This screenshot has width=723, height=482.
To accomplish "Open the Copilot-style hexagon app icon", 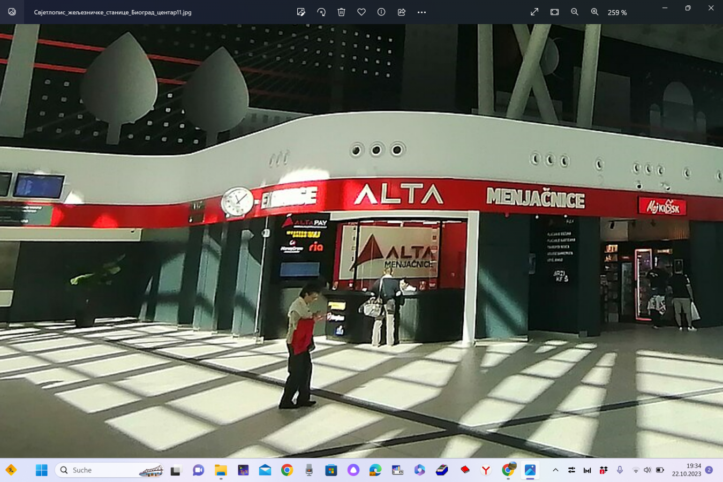I will pos(419,470).
